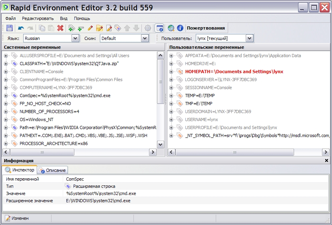The width and height of the screenshot is (332, 225).
Task: Click the Пожертвования donations button
Action: click(x=207, y=28)
